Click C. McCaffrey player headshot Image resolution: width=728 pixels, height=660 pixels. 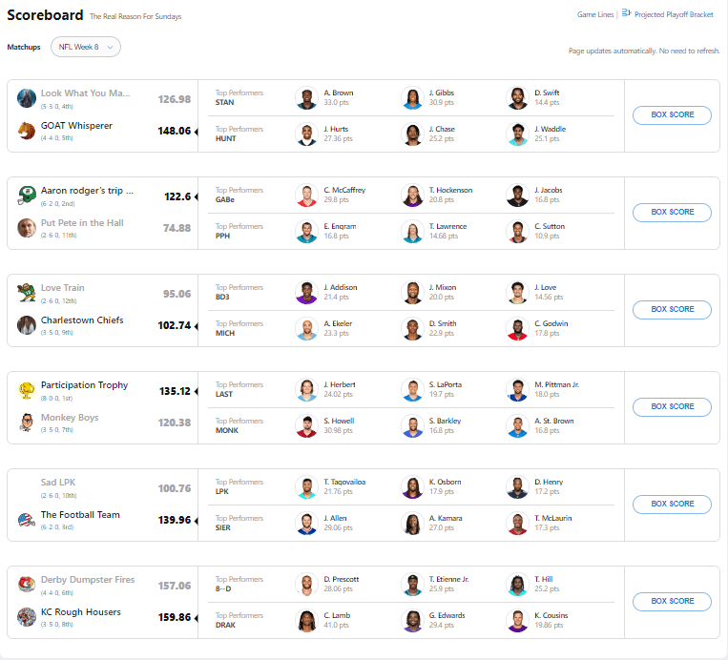(306, 195)
